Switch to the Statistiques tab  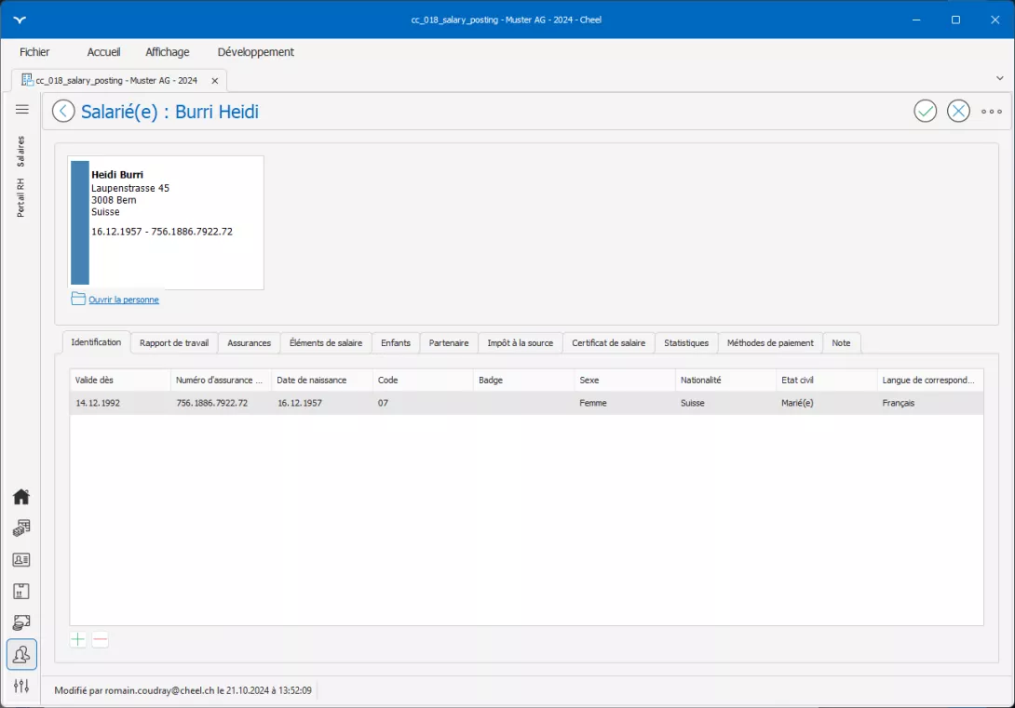click(x=686, y=342)
